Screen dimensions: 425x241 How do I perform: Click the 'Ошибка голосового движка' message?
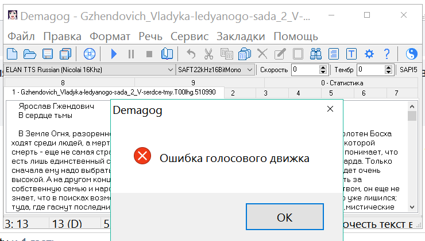tap(234, 158)
